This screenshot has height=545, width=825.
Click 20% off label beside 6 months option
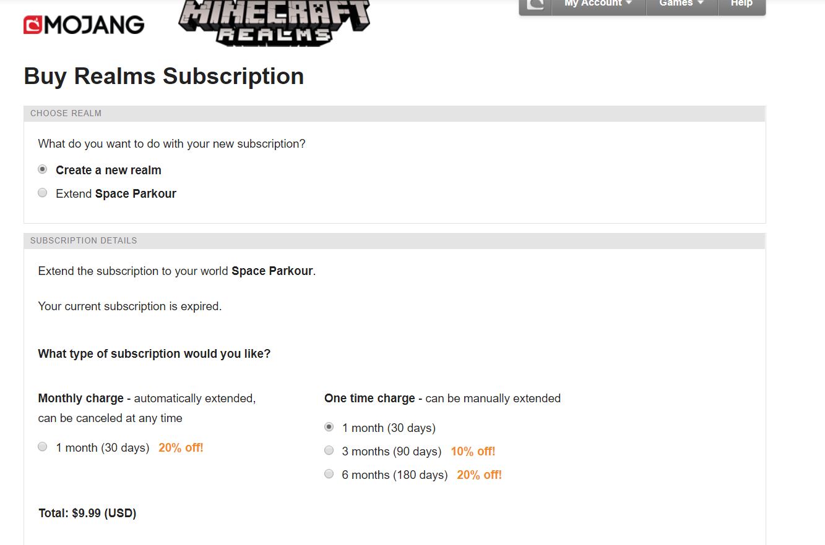(x=479, y=475)
